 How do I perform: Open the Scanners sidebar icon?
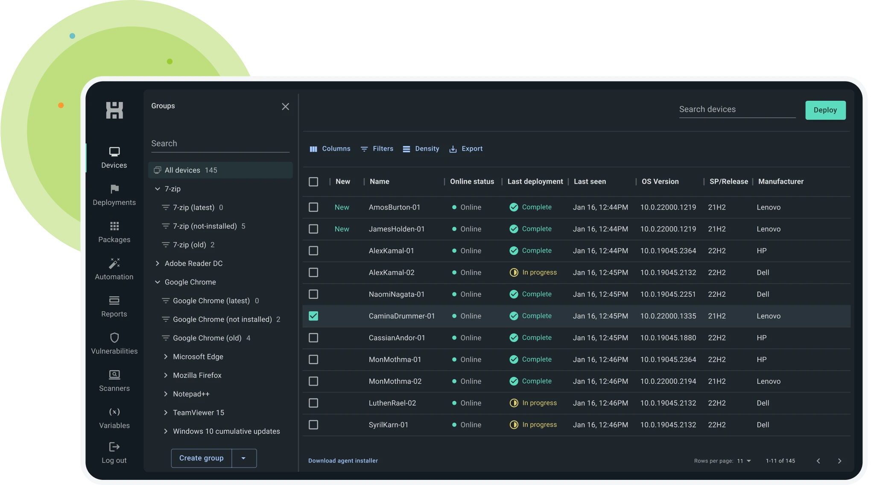pyautogui.click(x=114, y=375)
